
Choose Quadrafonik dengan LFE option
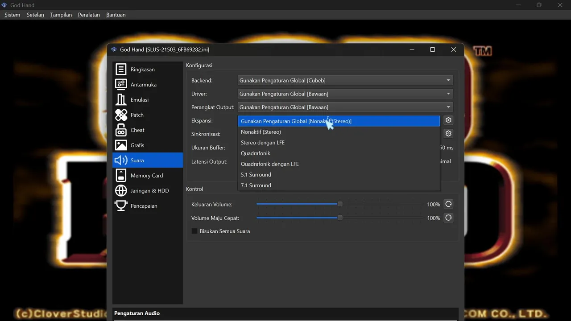[339, 164]
